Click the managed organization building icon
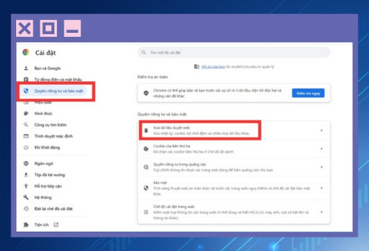369x251 pixels. click(x=197, y=66)
